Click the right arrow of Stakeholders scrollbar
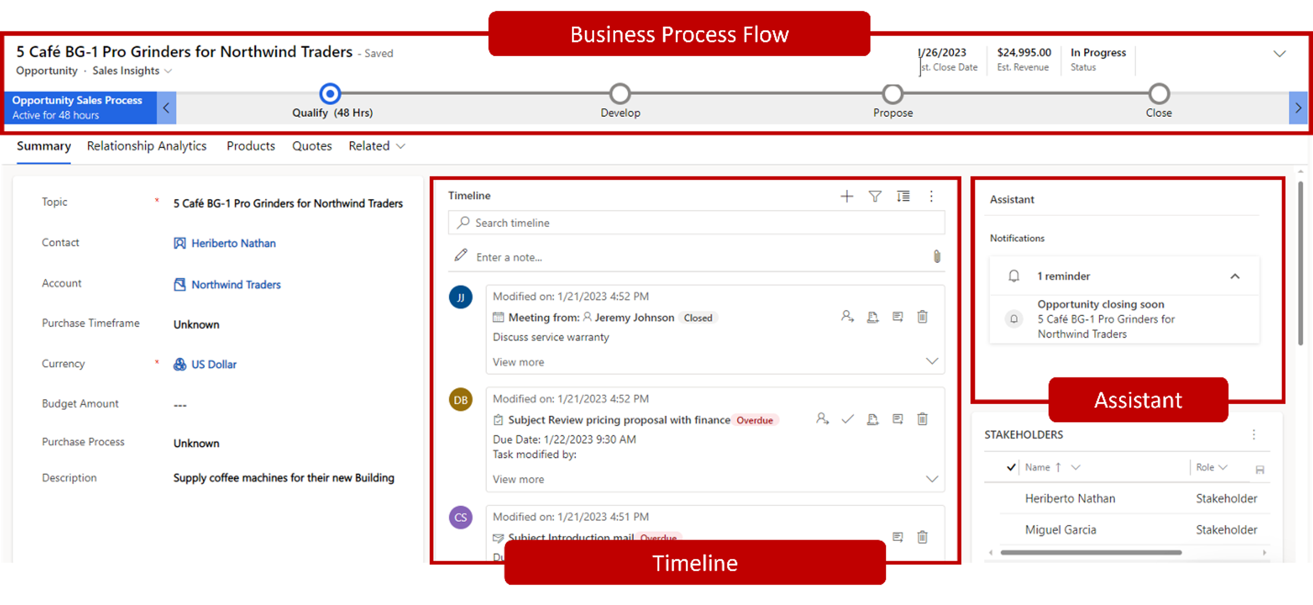The width and height of the screenshot is (1313, 605). [1264, 553]
